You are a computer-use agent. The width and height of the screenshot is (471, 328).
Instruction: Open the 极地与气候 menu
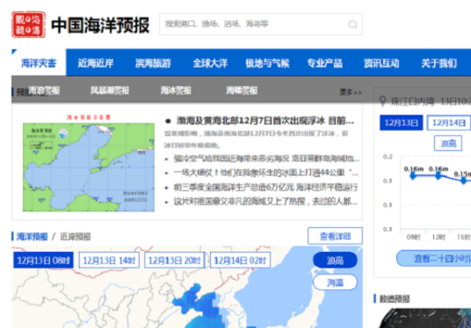click(267, 63)
